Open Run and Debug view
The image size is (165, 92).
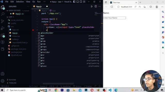click(x=3, y=28)
